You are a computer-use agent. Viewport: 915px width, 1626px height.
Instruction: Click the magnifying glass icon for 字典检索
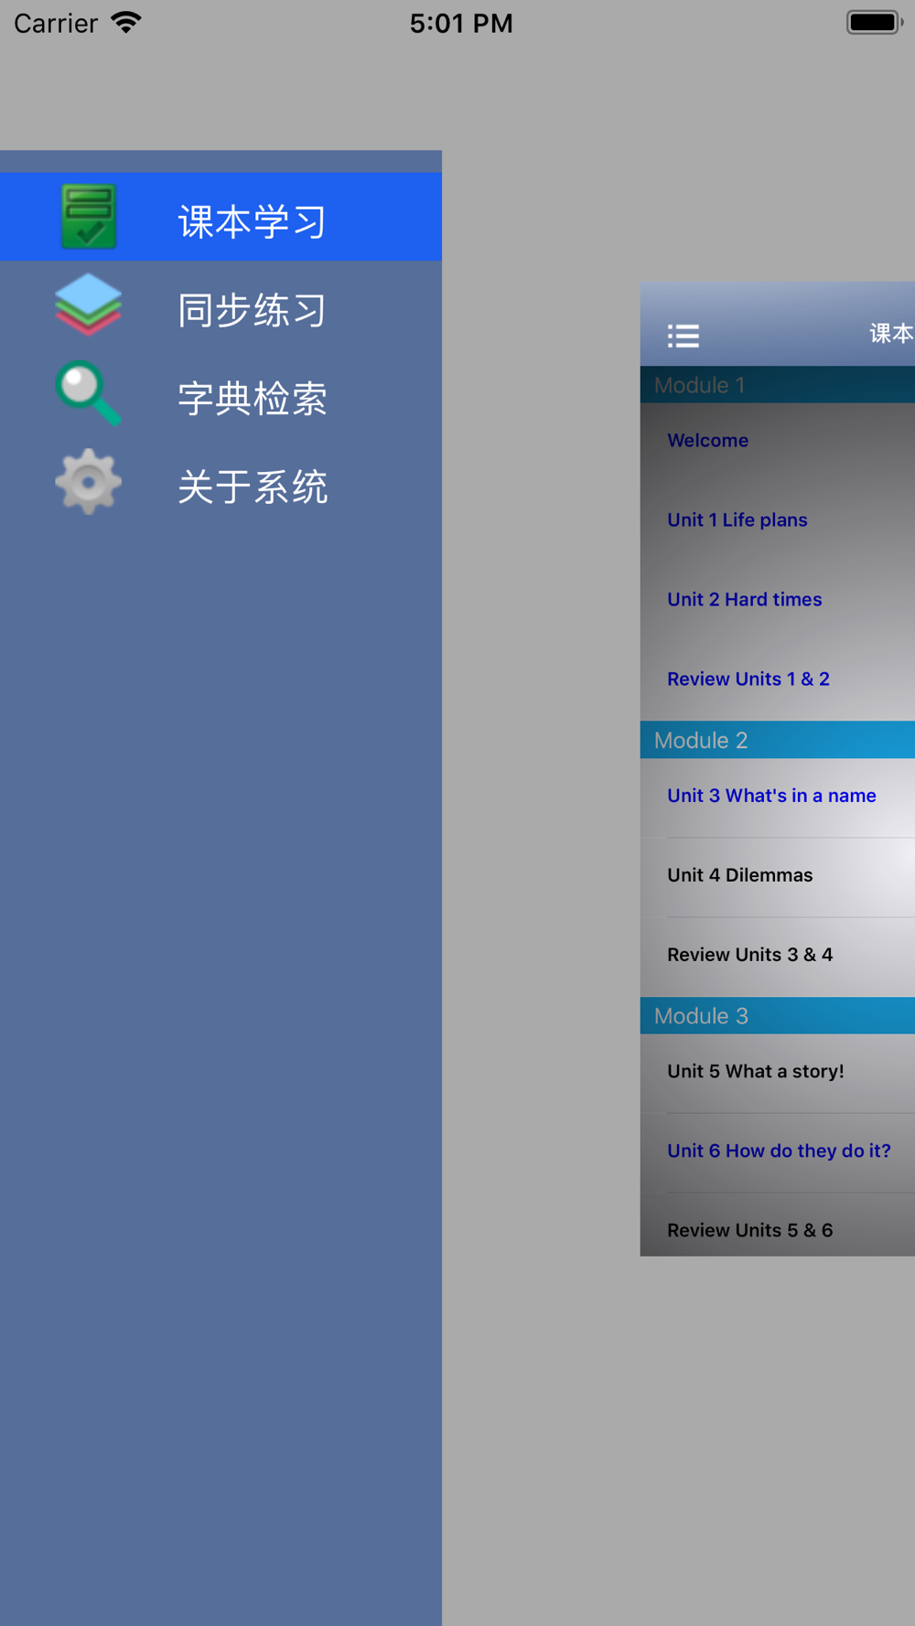[88, 393]
